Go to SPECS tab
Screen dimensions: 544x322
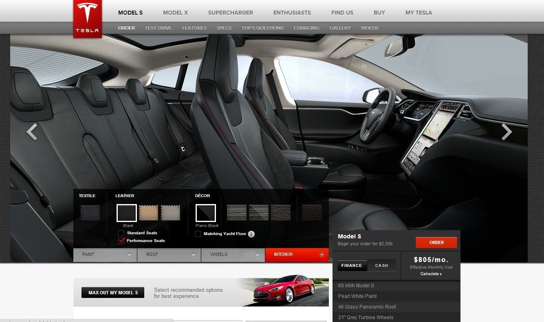224,28
